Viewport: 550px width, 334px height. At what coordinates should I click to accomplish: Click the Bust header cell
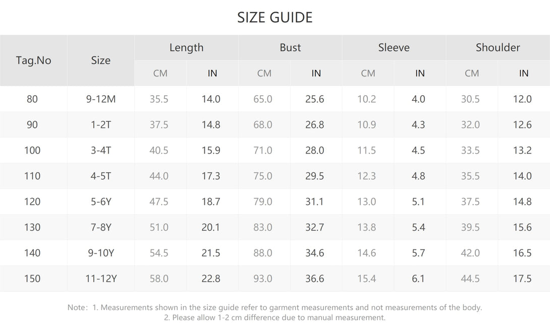(290, 47)
